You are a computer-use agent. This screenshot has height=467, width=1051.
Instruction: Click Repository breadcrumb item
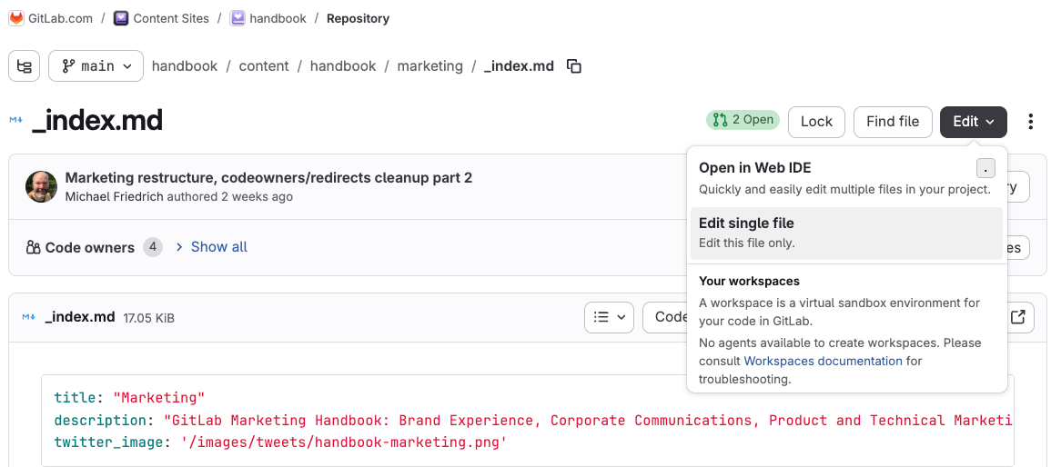click(358, 18)
